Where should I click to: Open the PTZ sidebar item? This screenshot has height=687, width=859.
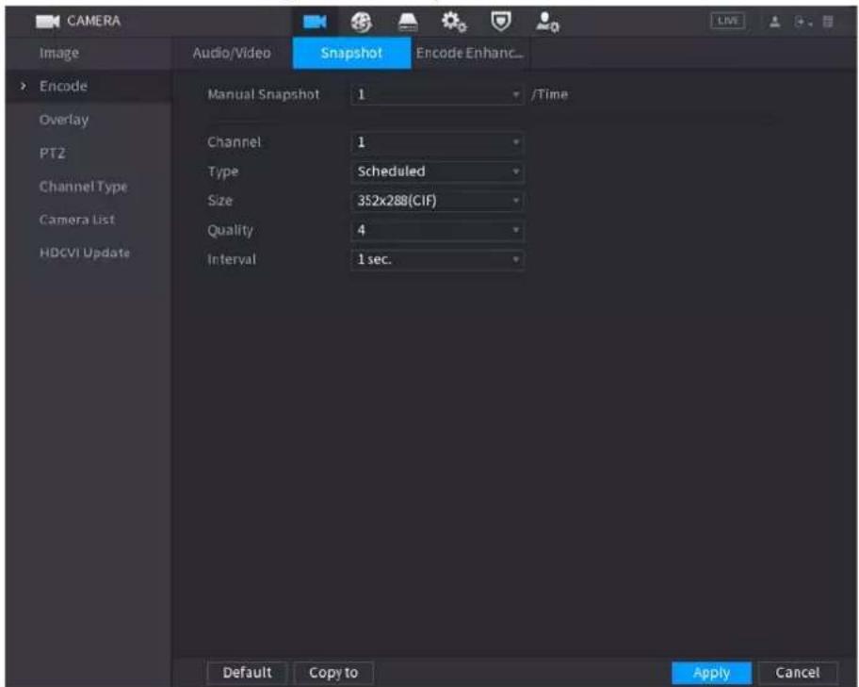(52, 153)
